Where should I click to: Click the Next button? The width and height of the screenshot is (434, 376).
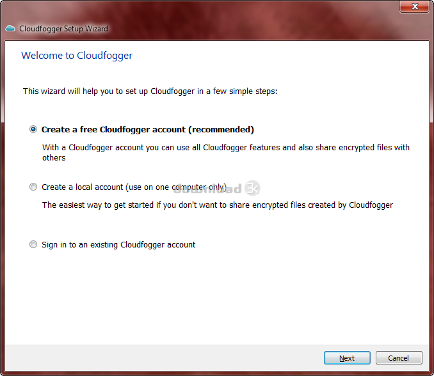pyautogui.click(x=347, y=358)
